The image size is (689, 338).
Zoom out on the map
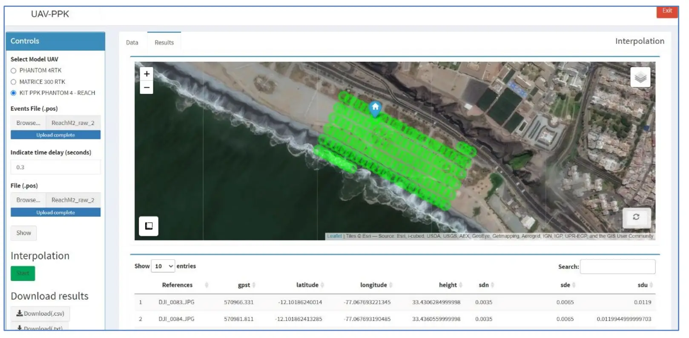click(x=146, y=87)
